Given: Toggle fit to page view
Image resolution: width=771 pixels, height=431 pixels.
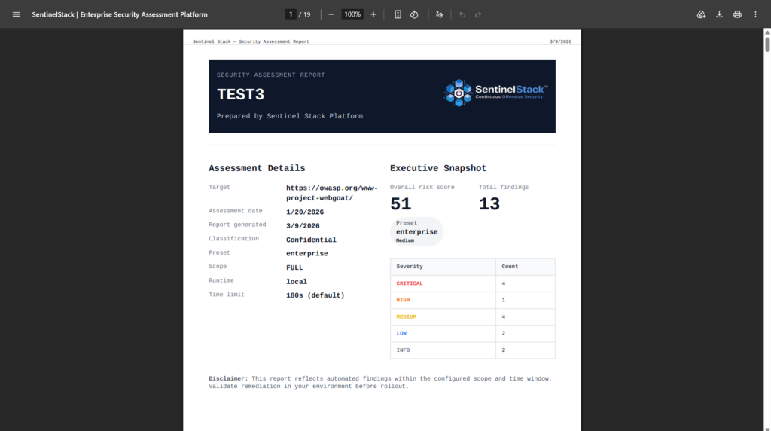Looking at the screenshot, I should coord(398,14).
